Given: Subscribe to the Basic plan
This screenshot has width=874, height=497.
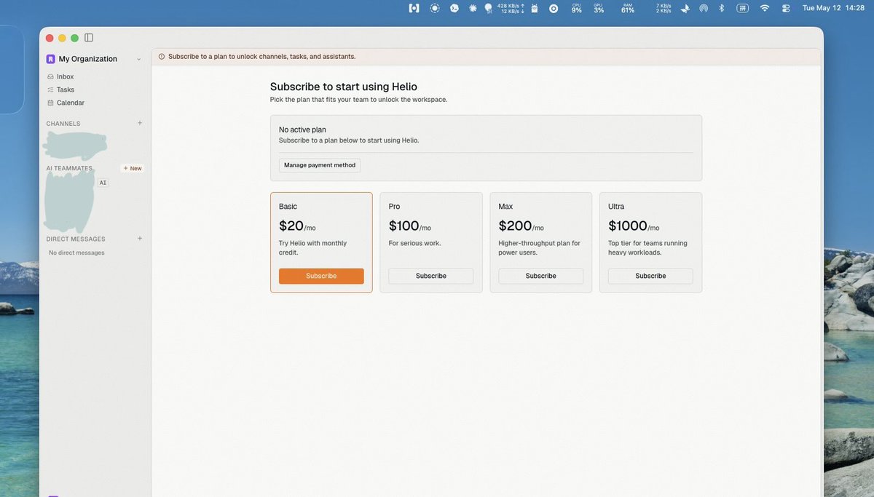Looking at the screenshot, I should pyautogui.click(x=321, y=276).
